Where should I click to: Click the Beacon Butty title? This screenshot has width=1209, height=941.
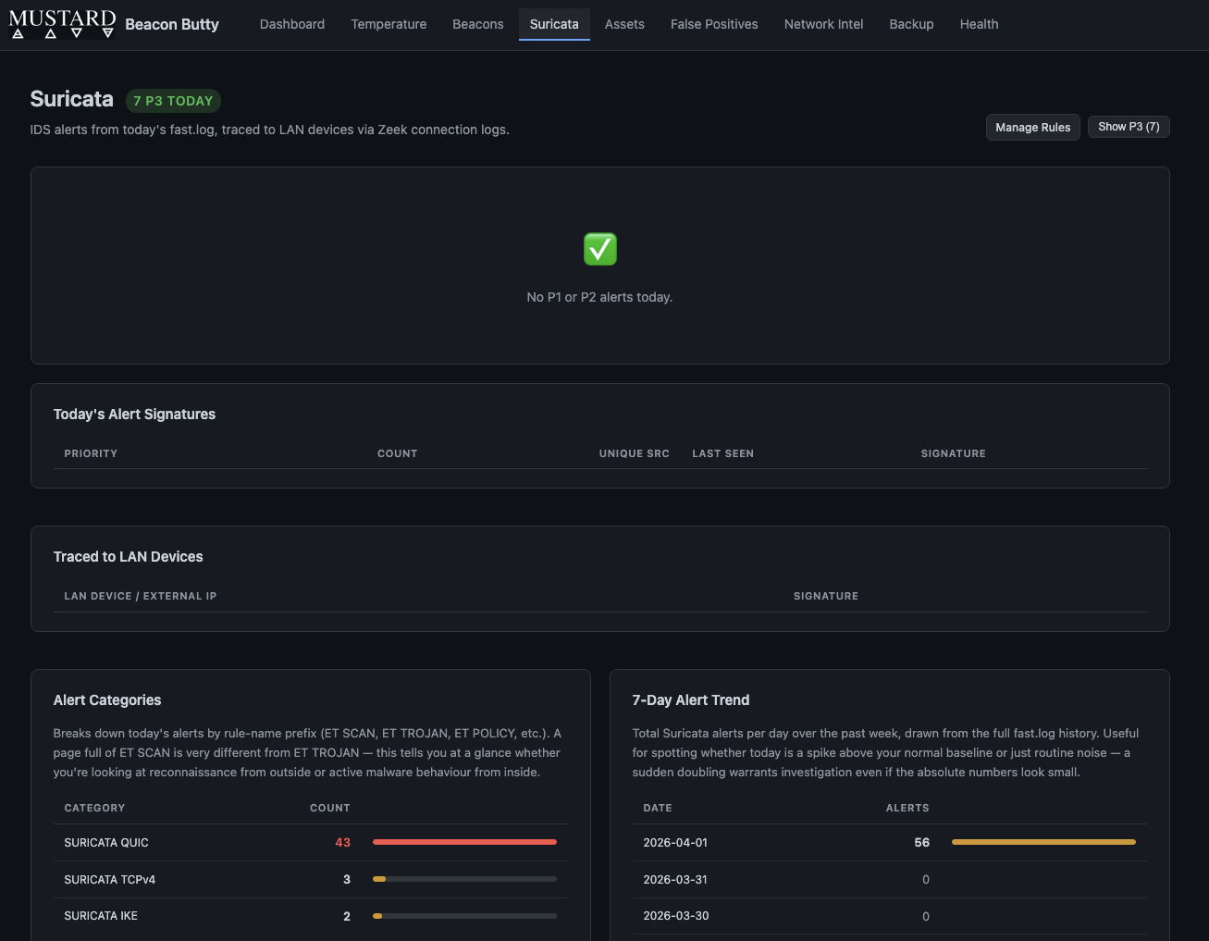tap(171, 24)
